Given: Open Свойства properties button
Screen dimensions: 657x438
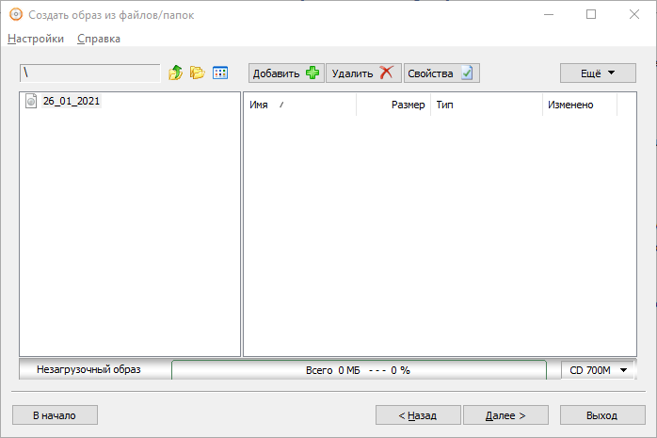Looking at the screenshot, I should tap(441, 73).
